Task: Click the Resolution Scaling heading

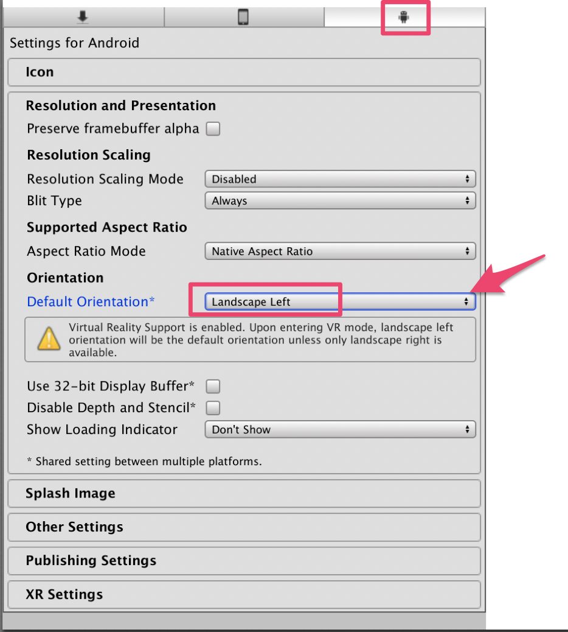Action: [x=89, y=155]
